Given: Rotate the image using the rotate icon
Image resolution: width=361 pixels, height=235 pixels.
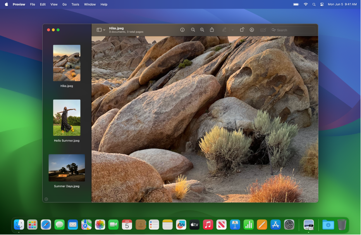Looking at the screenshot, I should [x=242, y=29].
